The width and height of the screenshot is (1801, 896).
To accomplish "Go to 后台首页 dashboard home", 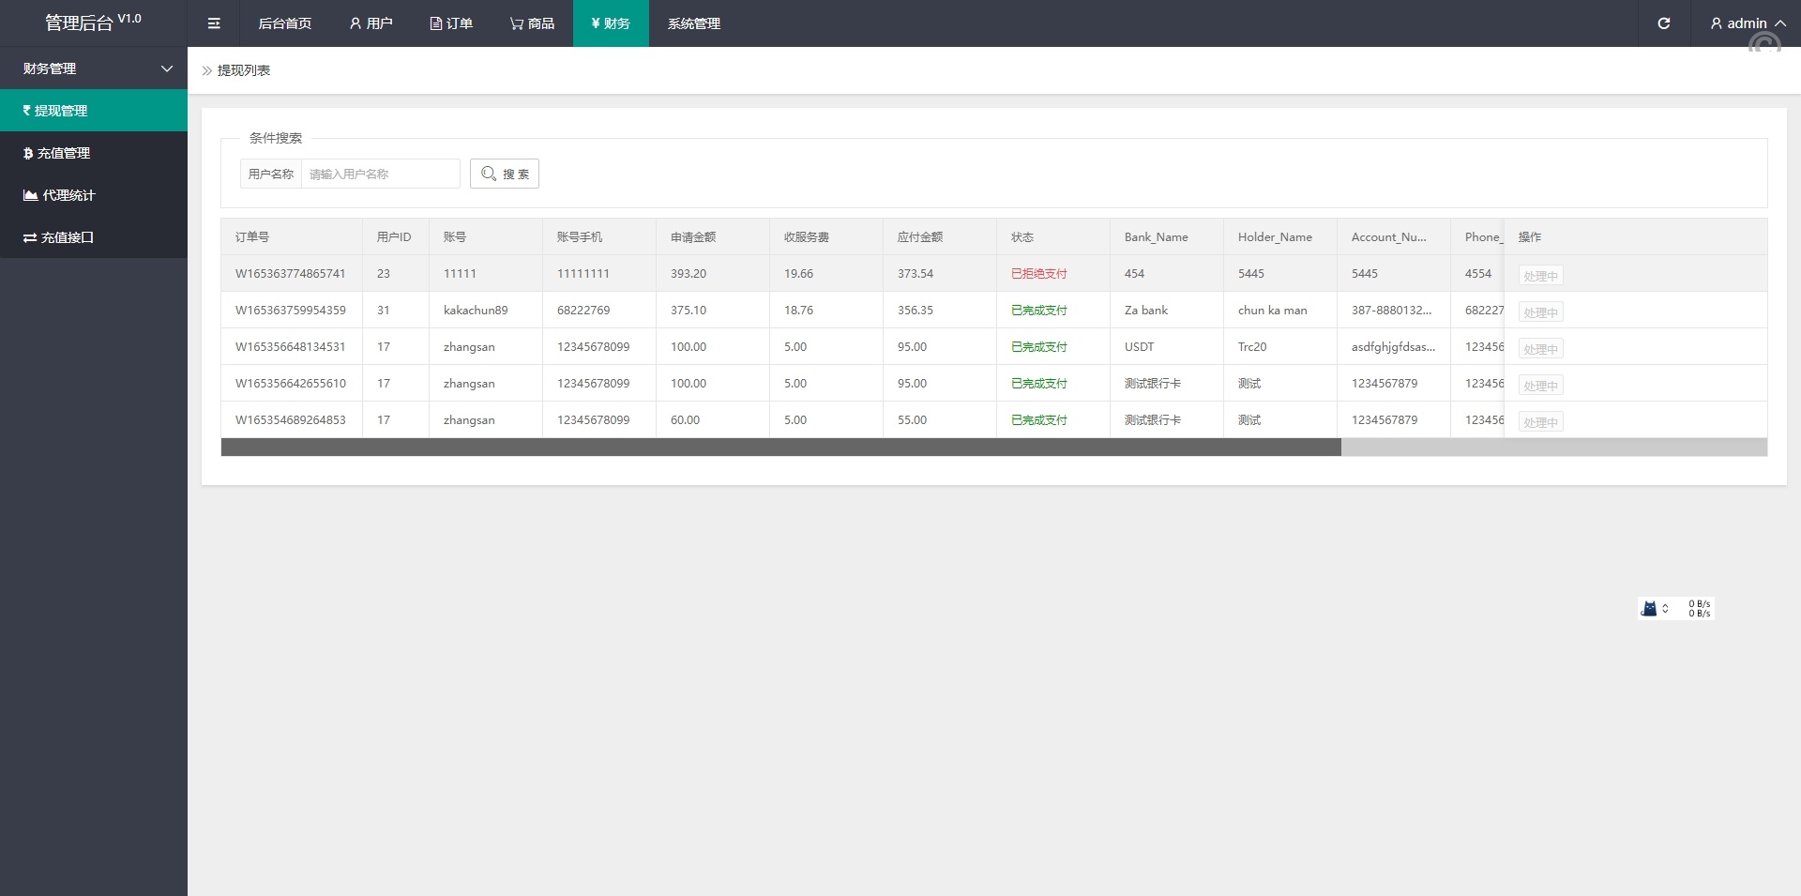I will [284, 23].
